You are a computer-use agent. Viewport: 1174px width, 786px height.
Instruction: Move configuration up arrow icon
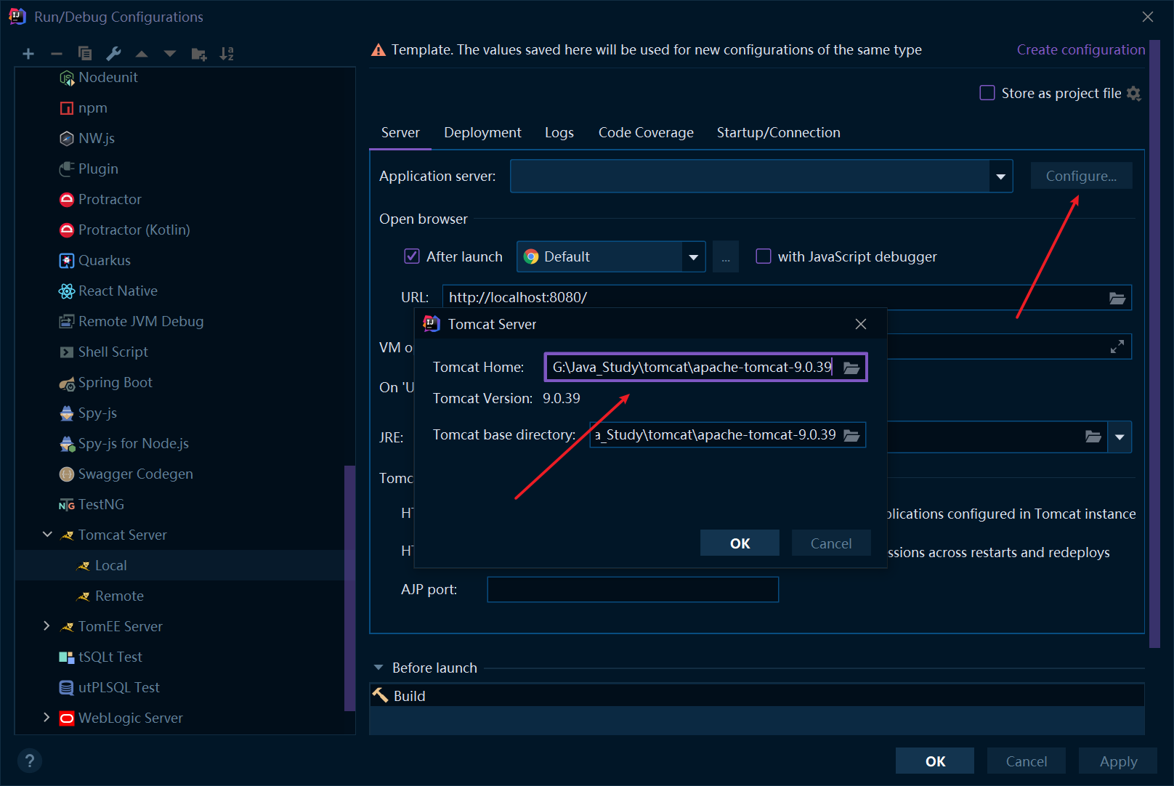point(142,54)
